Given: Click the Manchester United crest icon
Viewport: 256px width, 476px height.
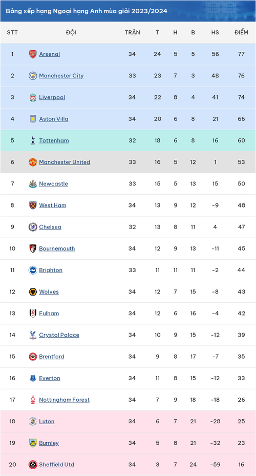Looking at the screenshot, I should [33, 162].
